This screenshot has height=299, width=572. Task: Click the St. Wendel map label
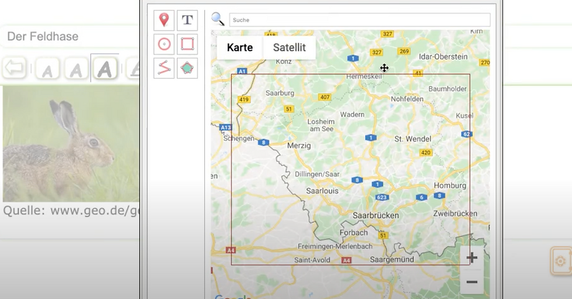[413, 139]
